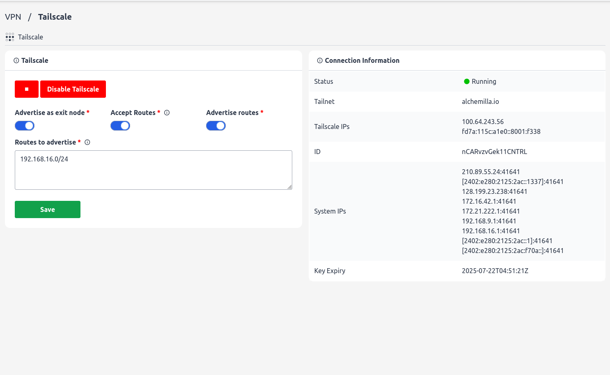The image size is (610, 375).
Task: Click the green Running status dot
Action: (x=467, y=81)
